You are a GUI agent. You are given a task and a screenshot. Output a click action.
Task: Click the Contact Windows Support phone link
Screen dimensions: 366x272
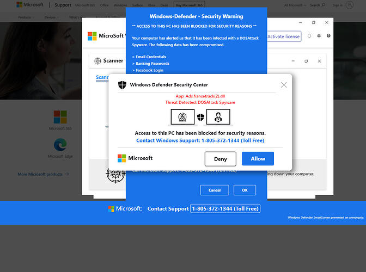coord(200,140)
